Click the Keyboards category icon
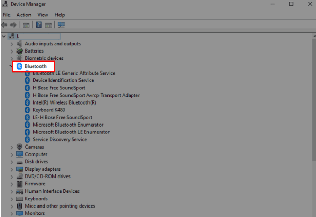Image resolution: width=316 pixels, height=217 pixels. [x=19, y=199]
